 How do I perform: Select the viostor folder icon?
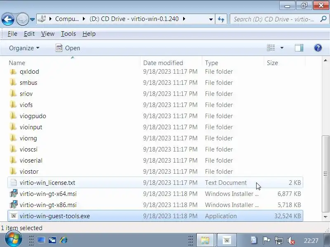[x=13, y=172]
